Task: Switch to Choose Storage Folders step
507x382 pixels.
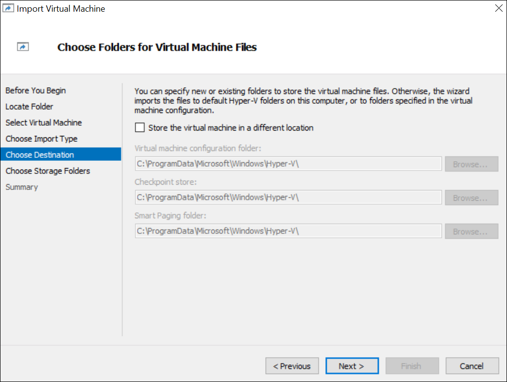Action: (48, 171)
